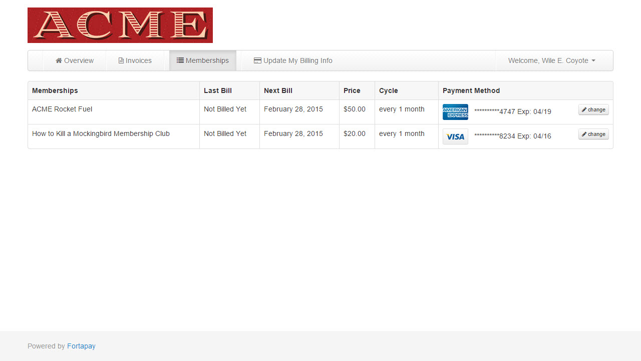Viewport: 641px width, 361px height.
Task: Click the caret arrow after Coyote
Action: tap(593, 60)
